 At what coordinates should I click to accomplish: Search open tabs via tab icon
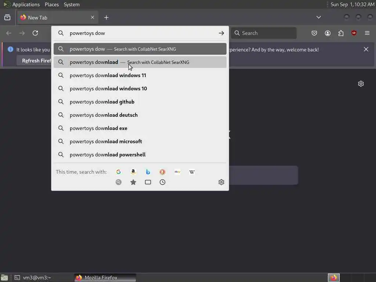pyautogui.click(x=148, y=182)
